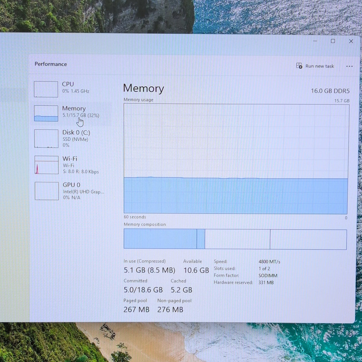Open the three-dots more options menu
Image resolution: width=362 pixels, height=362 pixels.
tap(349, 66)
